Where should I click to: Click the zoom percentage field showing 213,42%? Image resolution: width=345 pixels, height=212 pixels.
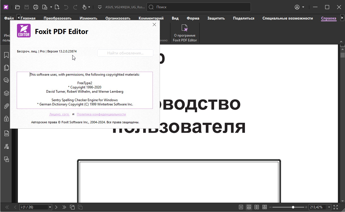pos(318,207)
